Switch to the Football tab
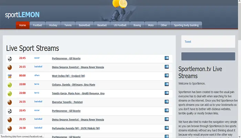This screenshot has width=241, height=138. coord(37,25)
